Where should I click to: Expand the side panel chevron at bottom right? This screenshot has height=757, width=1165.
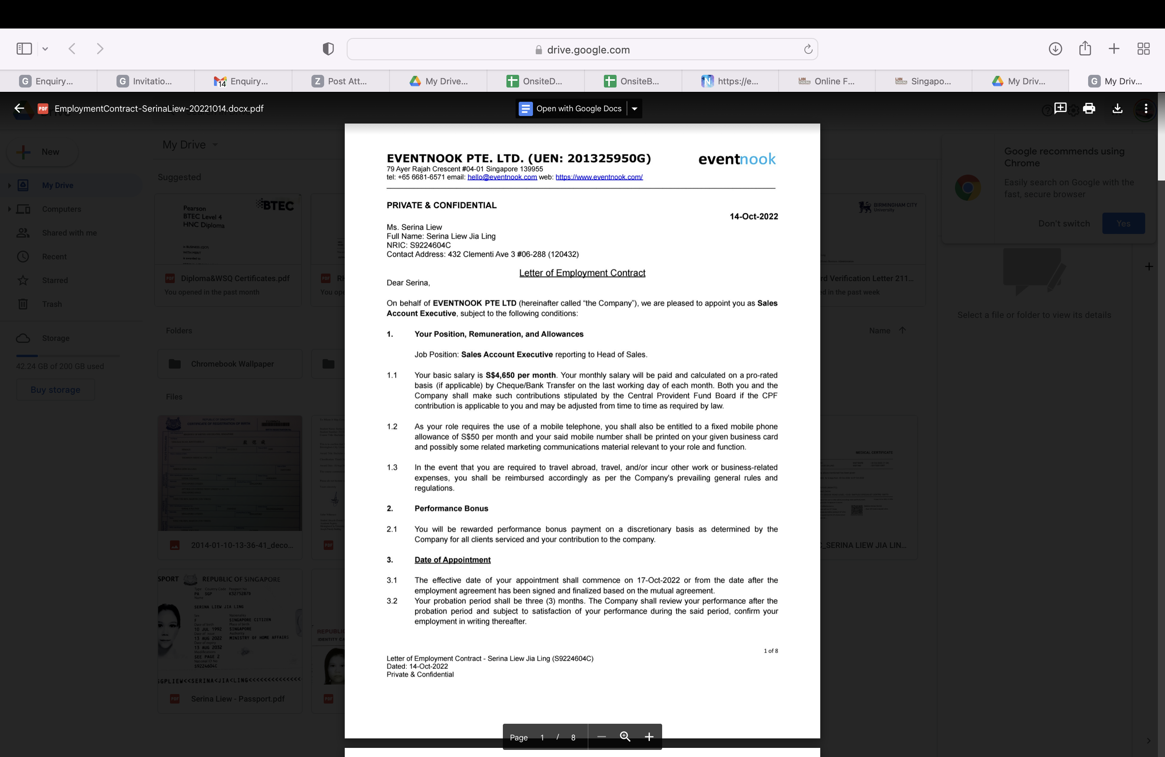pos(1148,740)
